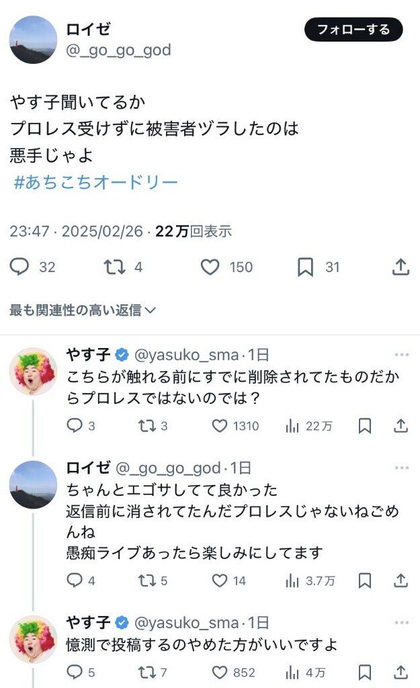Screen dimensions: 420x688
Task: Repost the tweet using the retweet icon
Action: tap(116, 267)
